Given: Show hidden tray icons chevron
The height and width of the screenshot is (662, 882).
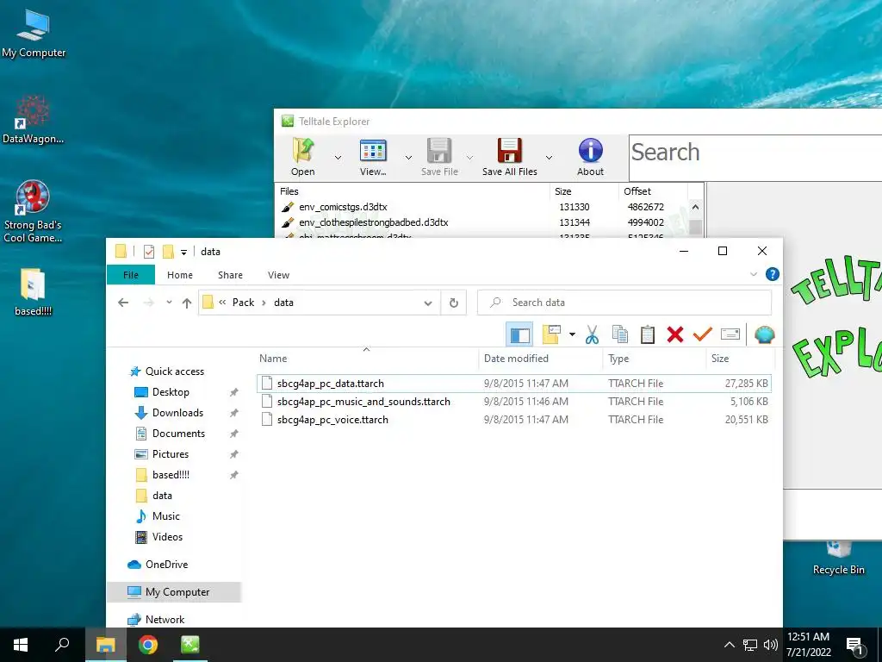Looking at the screenshot, I should pos(729,645).
